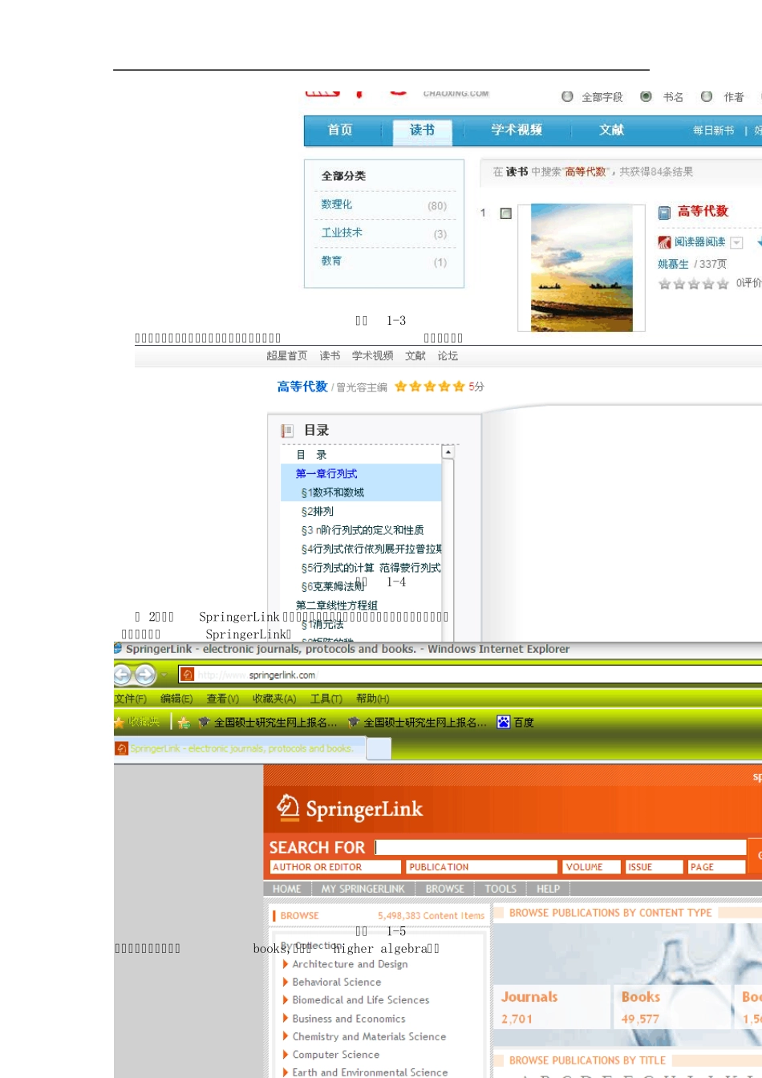Switch to the 读书 tab
This screenshot has width=762, height=1078.
[x=422, y=130]
